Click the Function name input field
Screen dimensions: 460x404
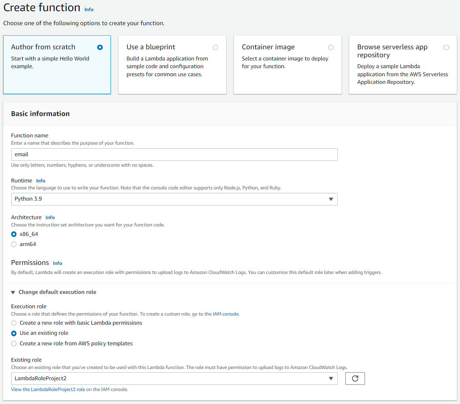click(x=174, y=154)
